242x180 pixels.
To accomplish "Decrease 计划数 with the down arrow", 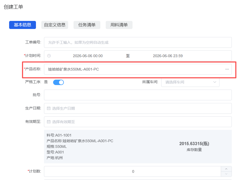I will click(226, 174).
